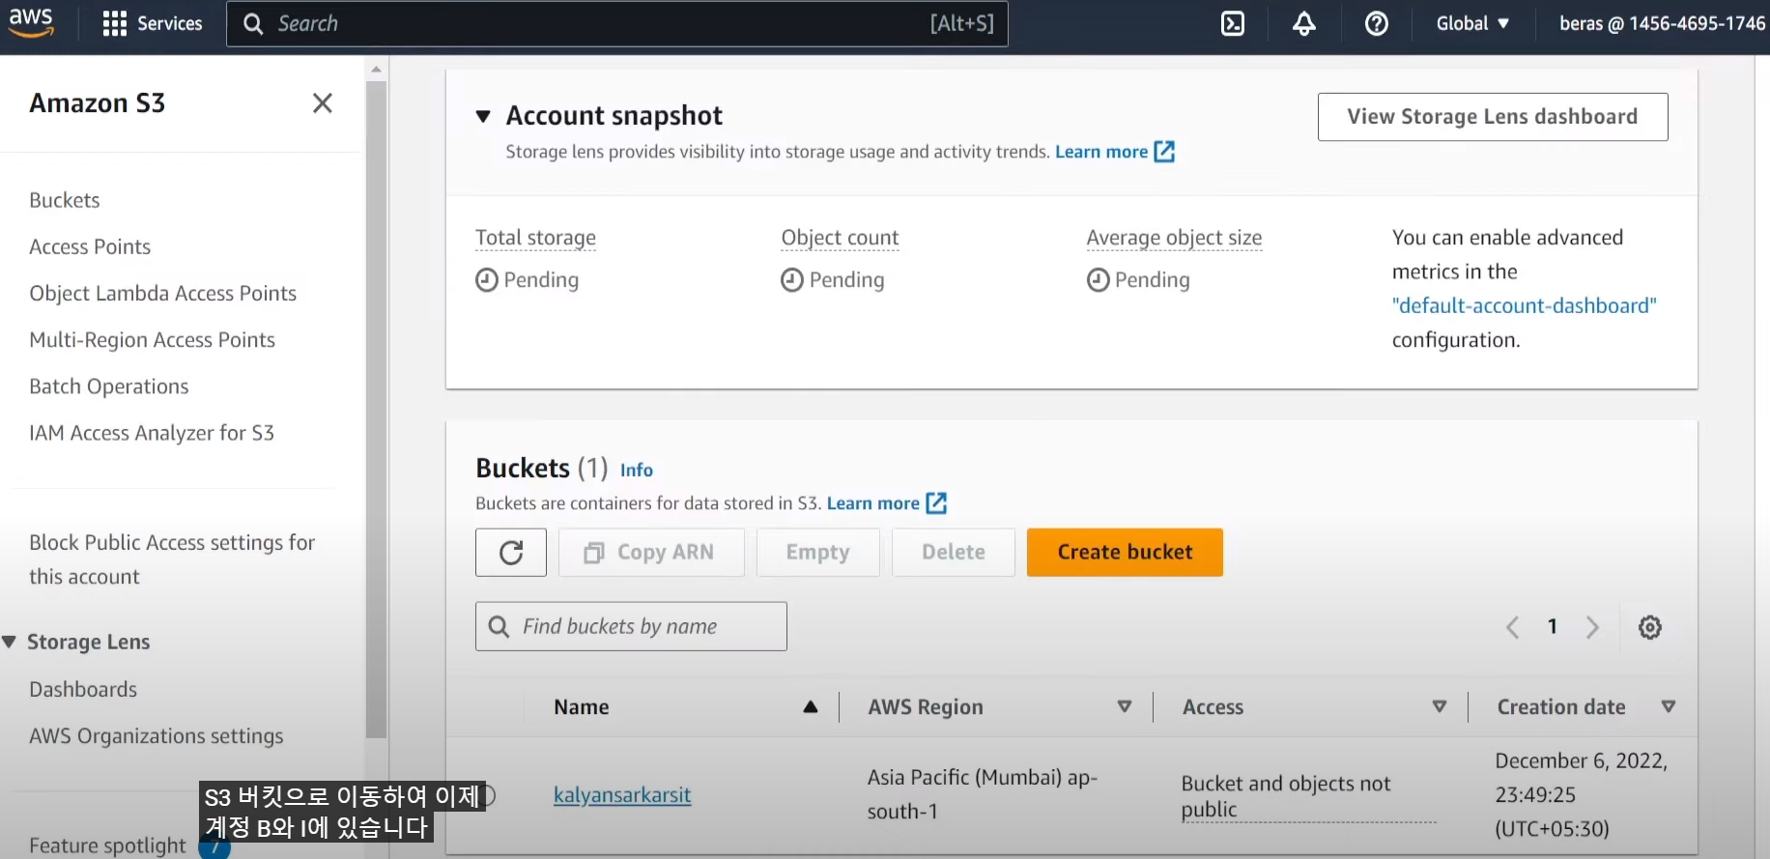The image size is (1770, 859).
Task: Open the kalyansarkarsit bucket link
Action: (x=622, y=795)
